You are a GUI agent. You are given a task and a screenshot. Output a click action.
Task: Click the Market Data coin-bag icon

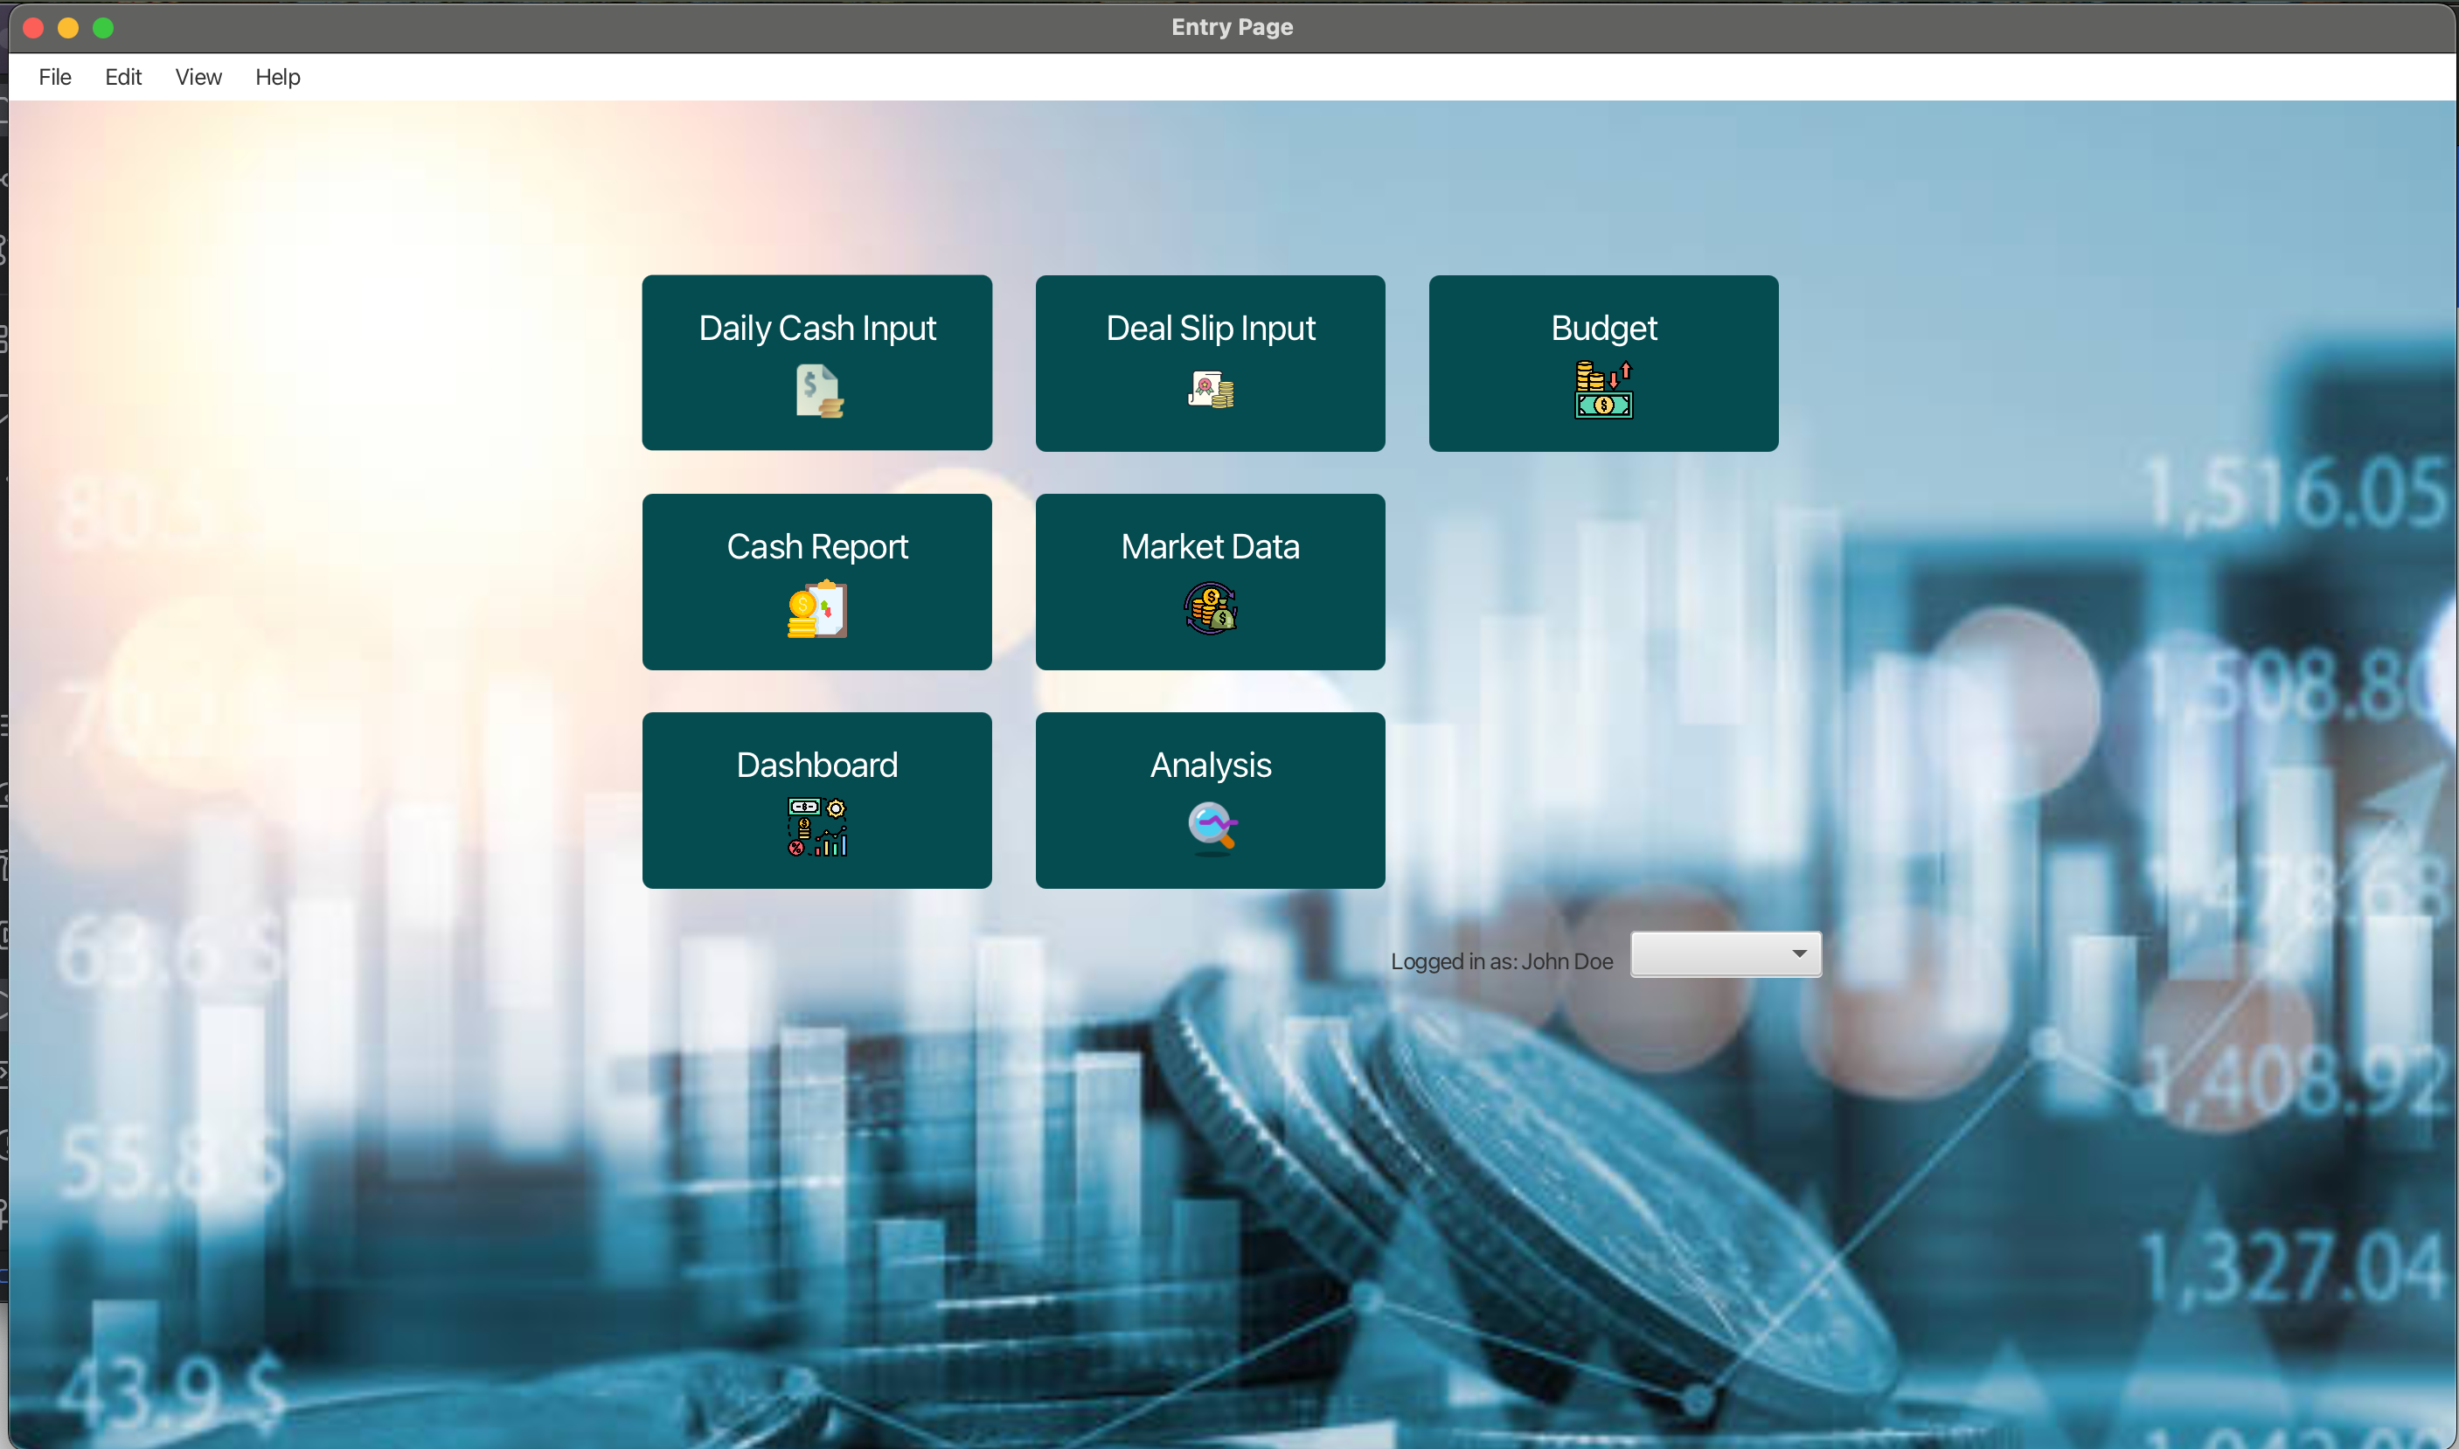coord(1210,608)
